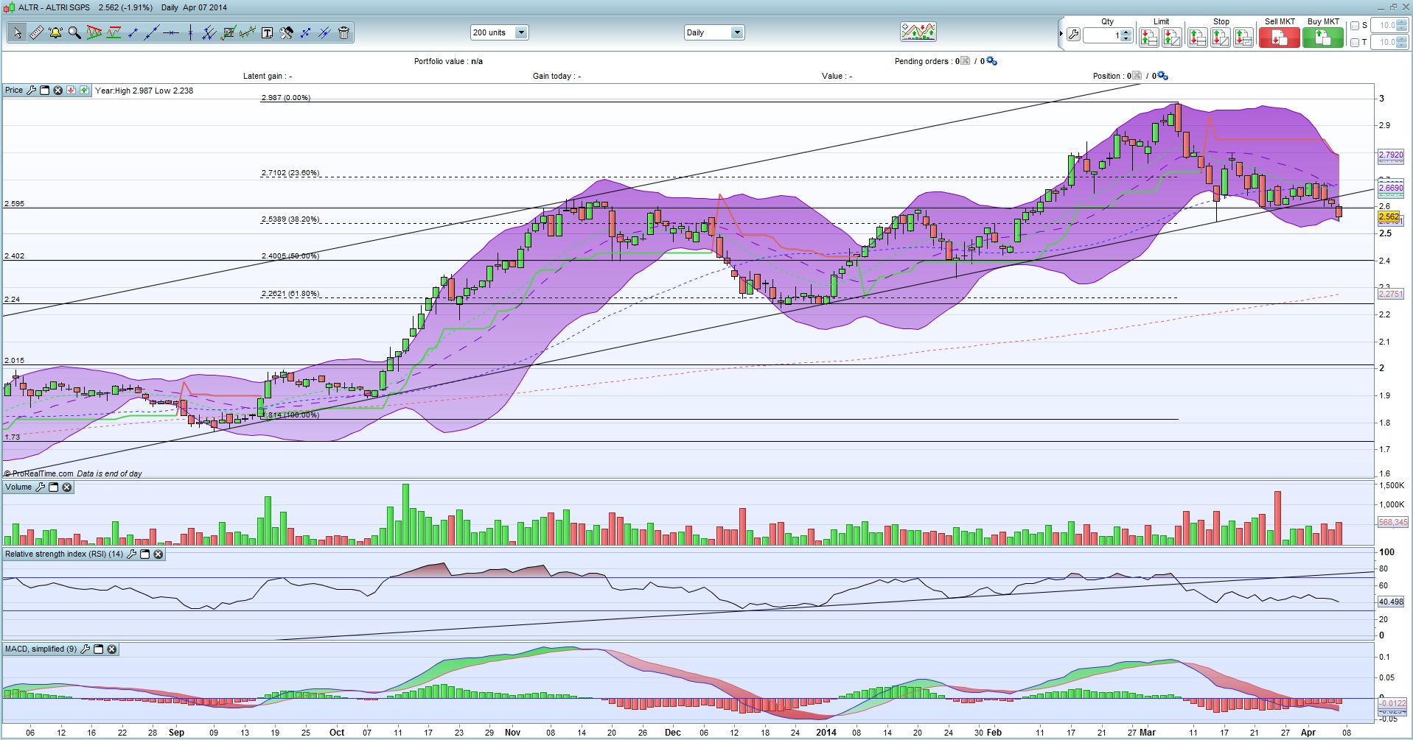Activate the magnifying glass zoom tool
1413x740 pixels.
[74, 33]
